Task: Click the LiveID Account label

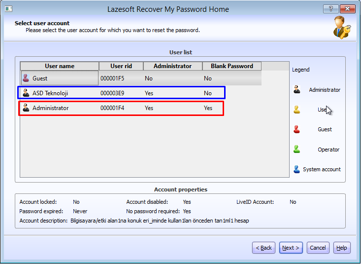Action: coord(255,202)
